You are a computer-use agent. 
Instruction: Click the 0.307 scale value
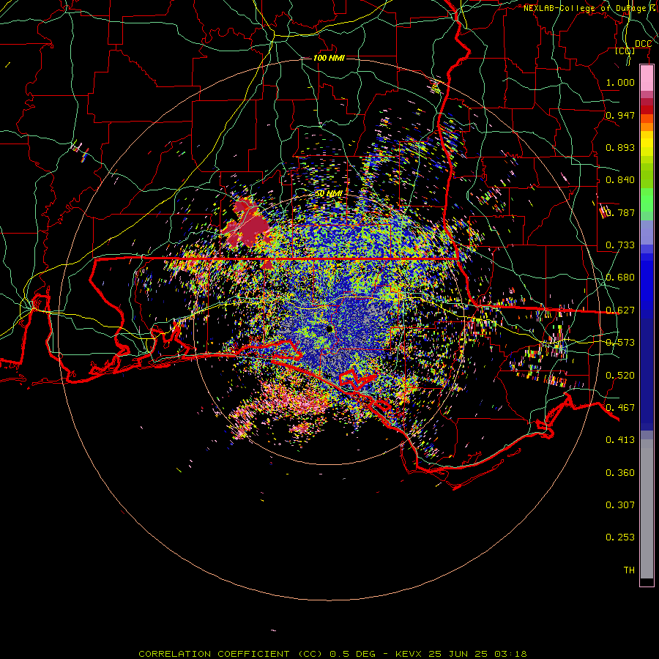[620, 505]
